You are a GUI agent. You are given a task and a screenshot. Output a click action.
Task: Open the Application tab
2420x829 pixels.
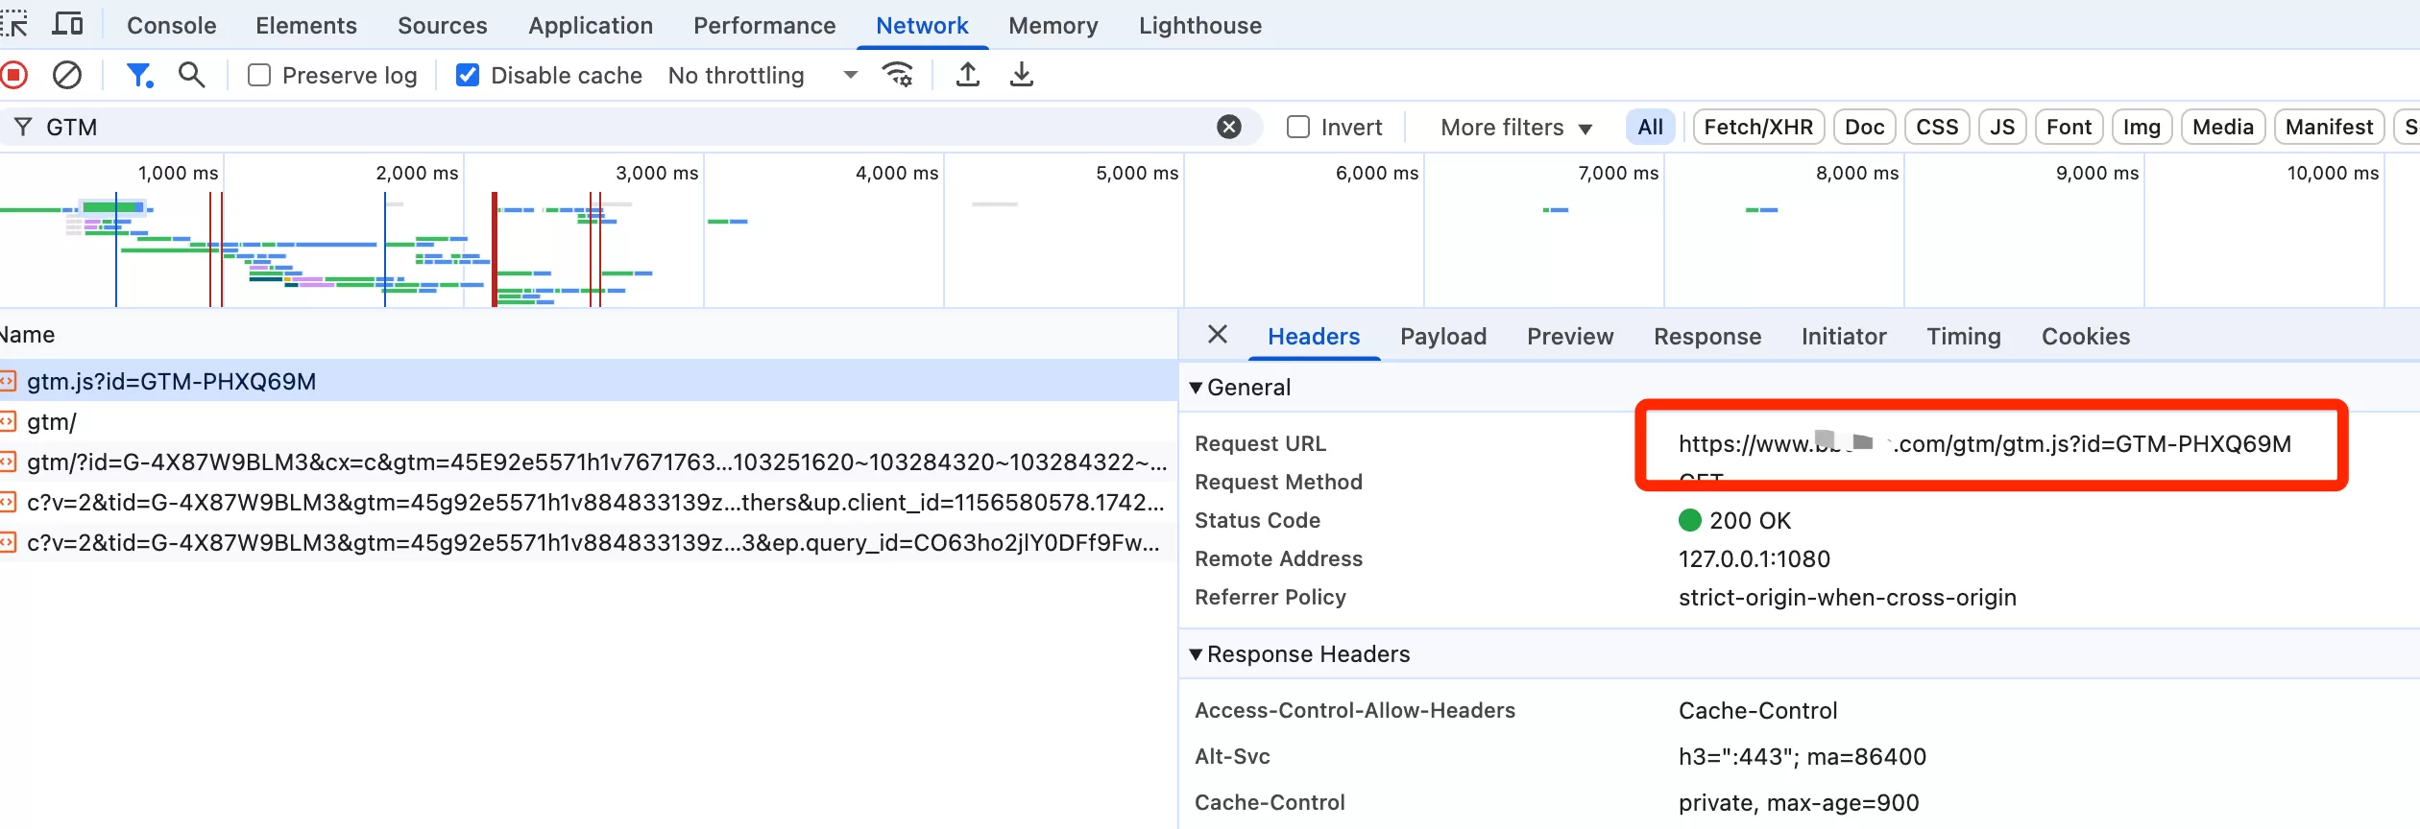(591, 25)
